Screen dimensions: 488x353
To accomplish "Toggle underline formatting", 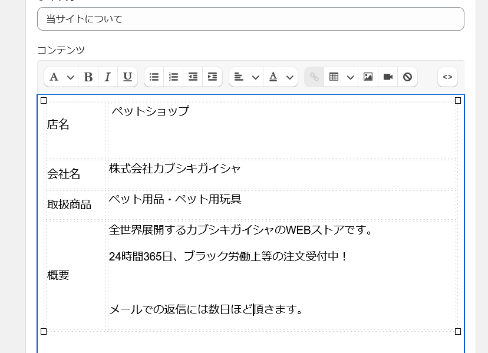I will pos(127,77).
